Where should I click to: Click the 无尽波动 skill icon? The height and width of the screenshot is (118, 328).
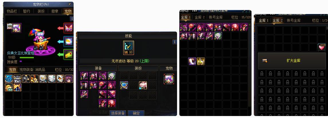128,48
